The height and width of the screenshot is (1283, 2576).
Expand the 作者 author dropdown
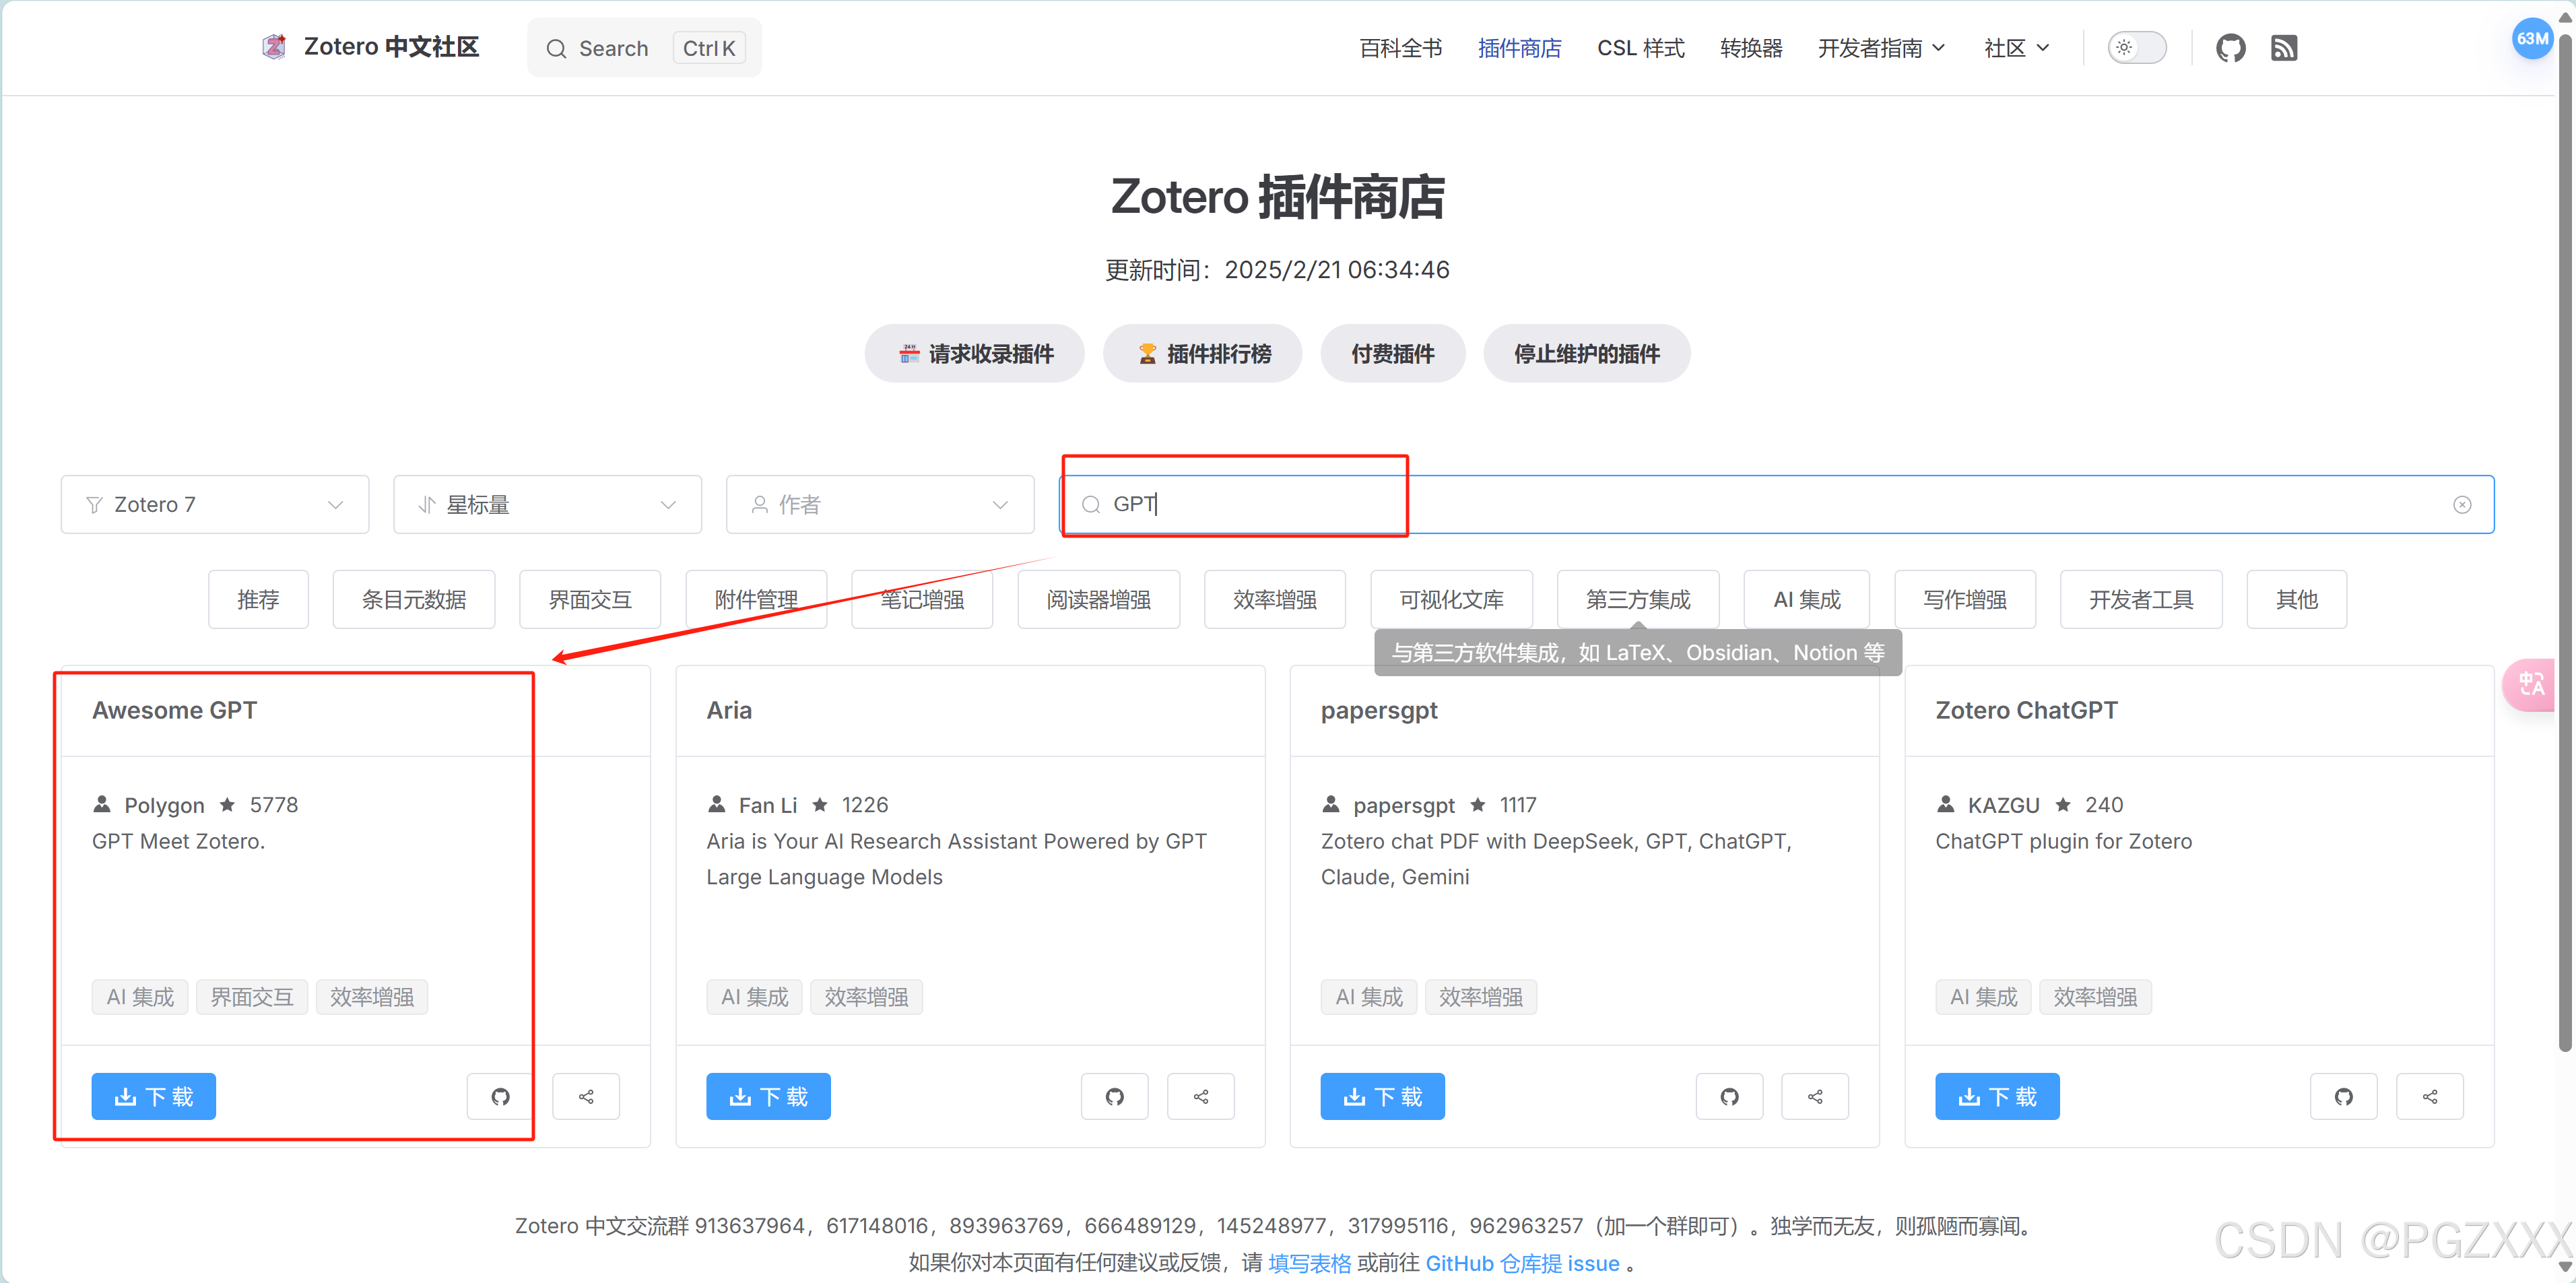[x=880, y=505]
